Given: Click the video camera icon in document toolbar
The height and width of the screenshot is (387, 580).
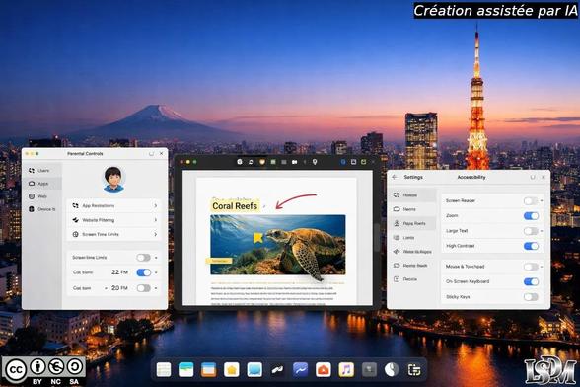Looking at the screenshot, I should [x=294, y=162].
